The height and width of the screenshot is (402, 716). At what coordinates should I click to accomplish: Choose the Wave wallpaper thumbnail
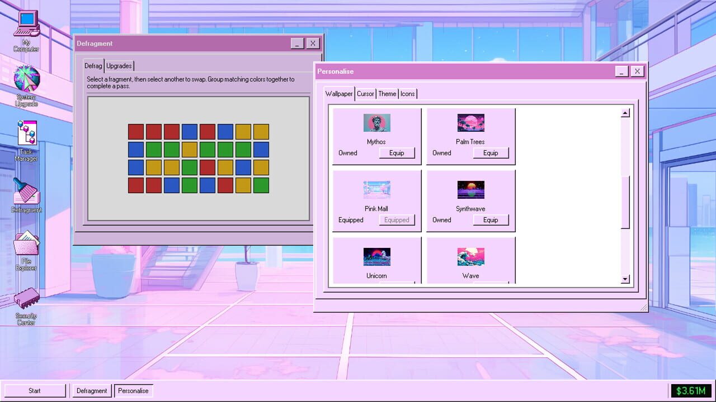tap(470, 257)
